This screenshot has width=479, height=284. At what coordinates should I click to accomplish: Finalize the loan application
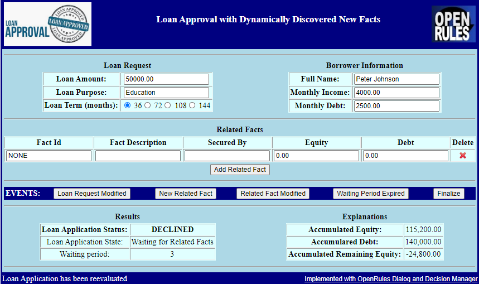coord(449,194)
